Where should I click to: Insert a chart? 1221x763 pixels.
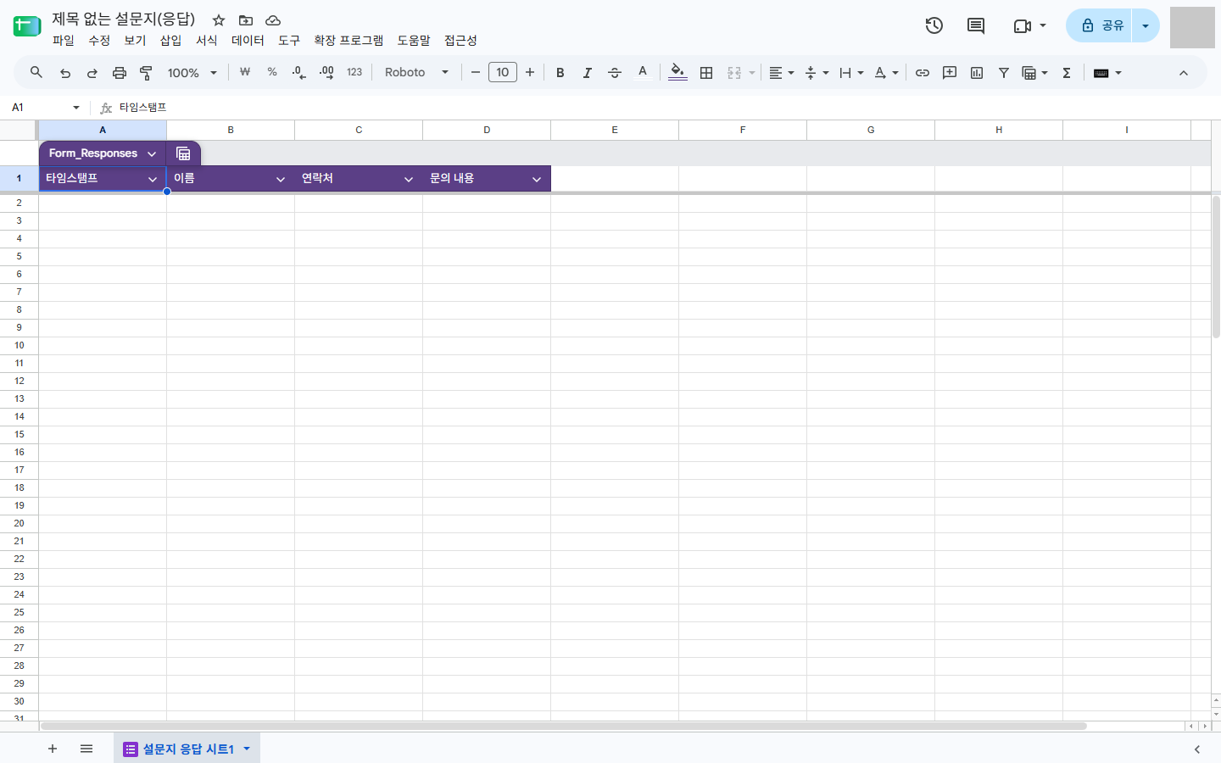click(x=977, y=73)
